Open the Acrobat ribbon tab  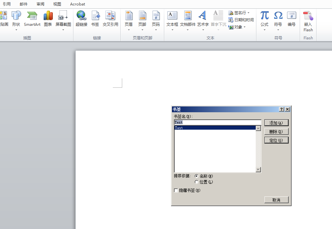click(78, 4)
